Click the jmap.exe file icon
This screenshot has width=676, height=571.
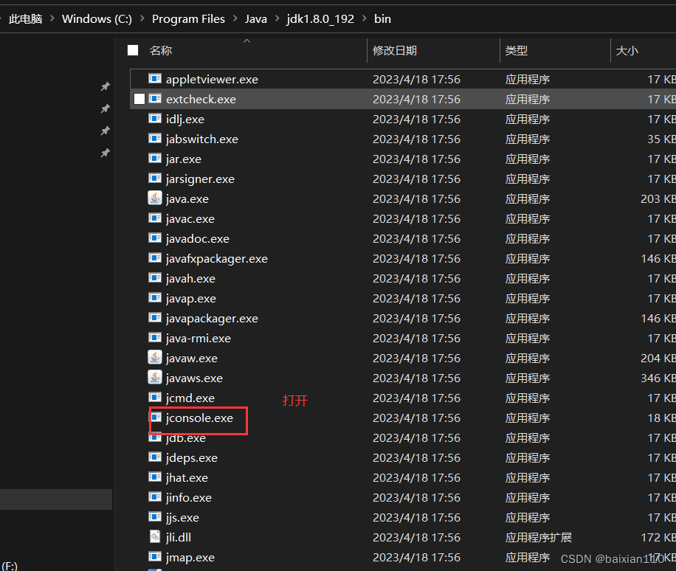(155, 556)
